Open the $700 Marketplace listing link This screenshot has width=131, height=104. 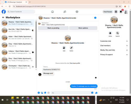(x=53, y=25)
